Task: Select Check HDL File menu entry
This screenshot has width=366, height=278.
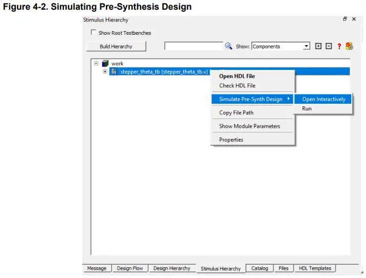Action: coord(237,86)
